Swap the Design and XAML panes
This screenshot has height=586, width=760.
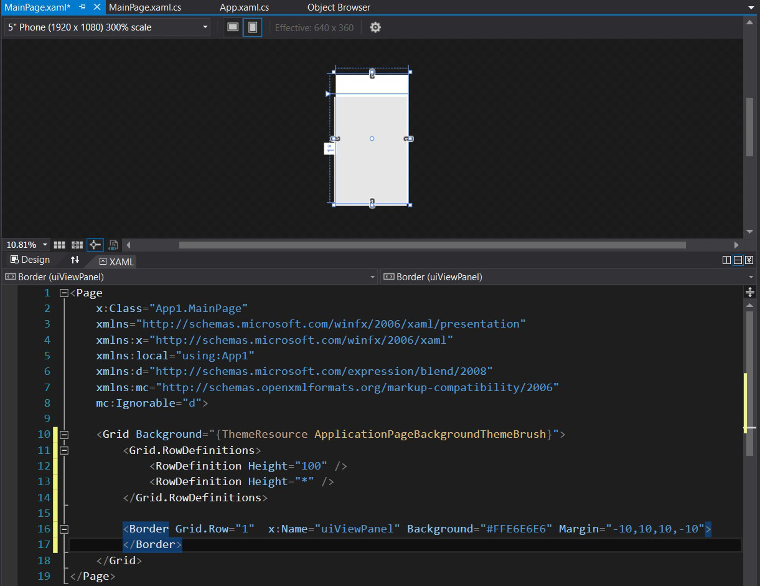(x=75, y=260)
